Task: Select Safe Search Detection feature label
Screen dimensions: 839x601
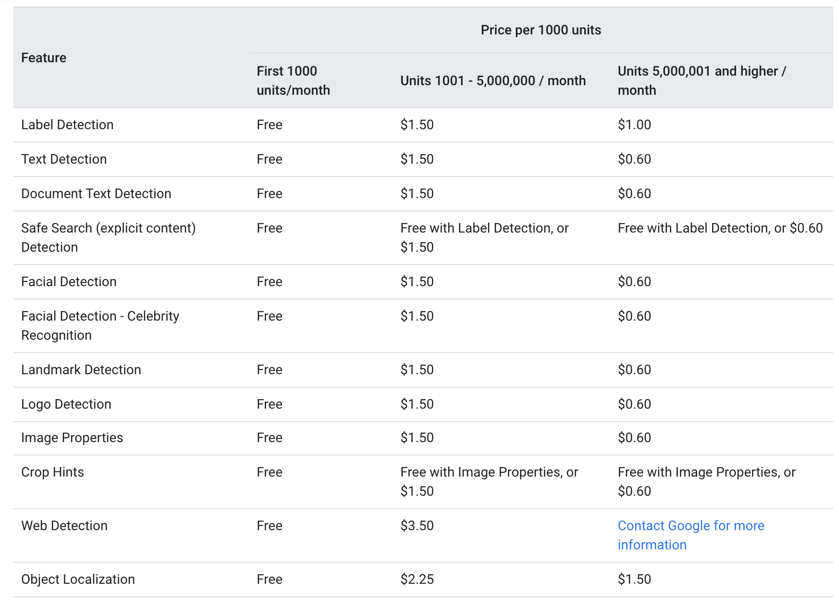Action: [x=108, y=237]
